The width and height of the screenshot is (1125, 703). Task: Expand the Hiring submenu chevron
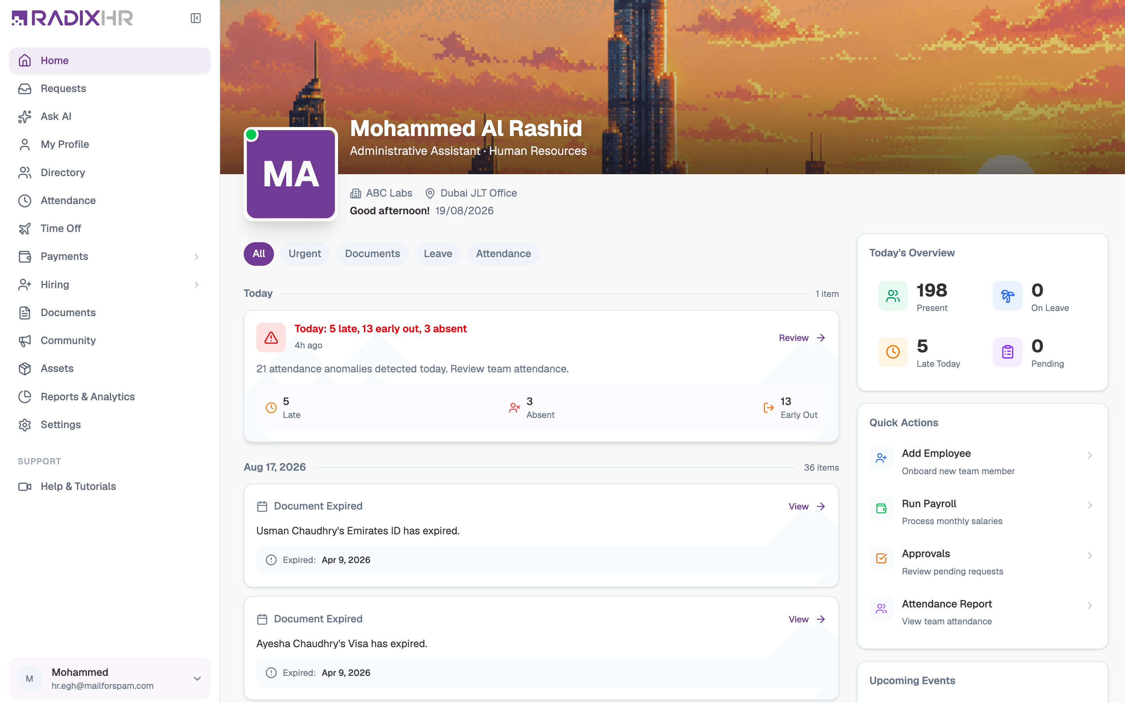(197, 285)
